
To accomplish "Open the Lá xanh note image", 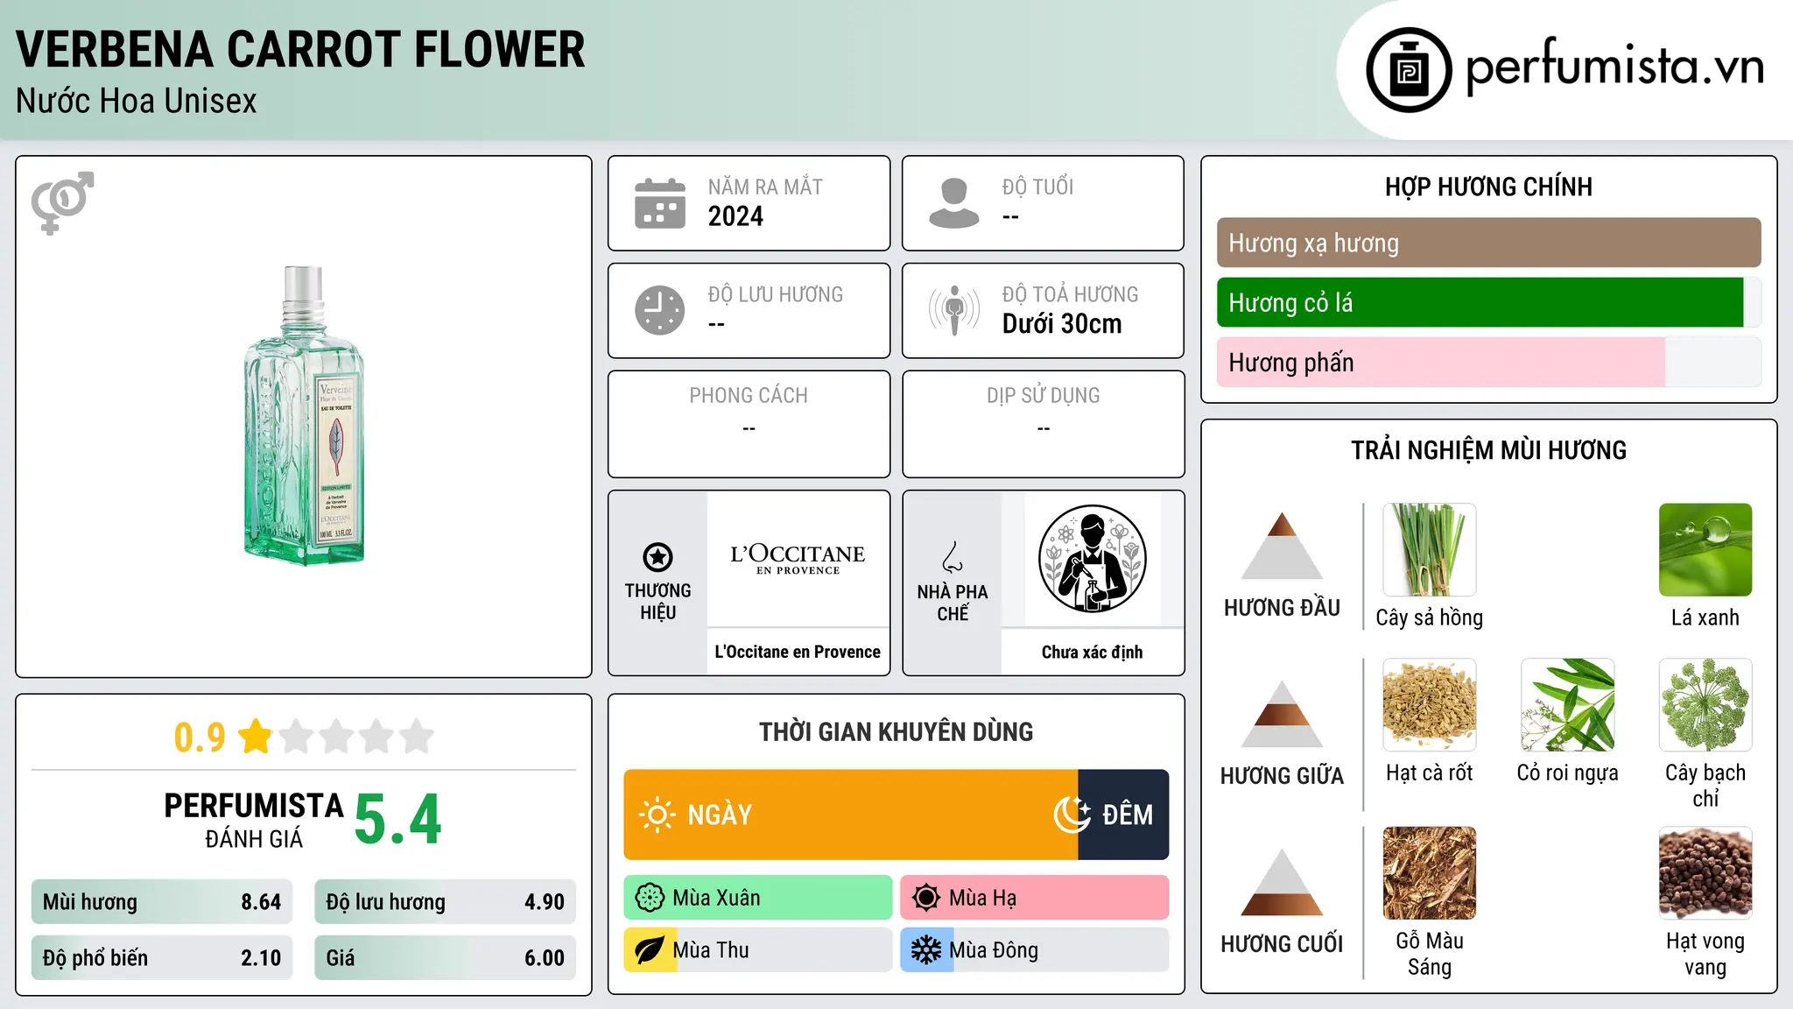I will click(x=1705, y=550).
